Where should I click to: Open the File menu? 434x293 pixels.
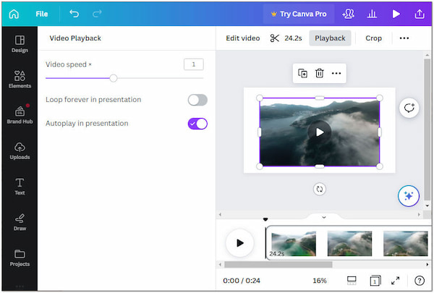(42, 14)
